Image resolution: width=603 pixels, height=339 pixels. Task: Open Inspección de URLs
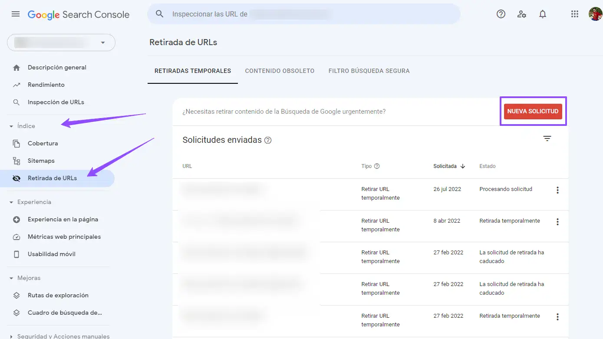pos(56,102)
